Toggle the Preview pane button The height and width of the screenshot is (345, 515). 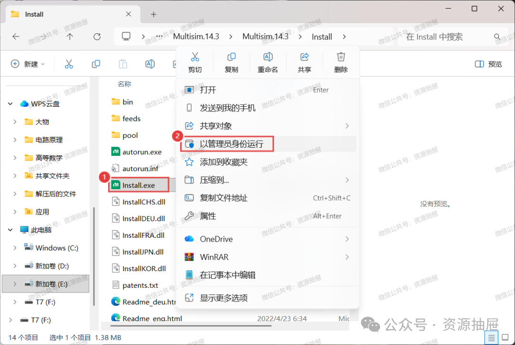click(488, 64)
